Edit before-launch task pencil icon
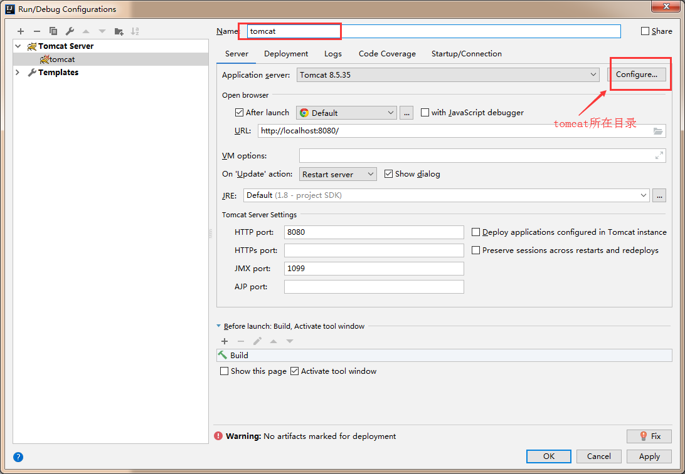 point(257,341)
